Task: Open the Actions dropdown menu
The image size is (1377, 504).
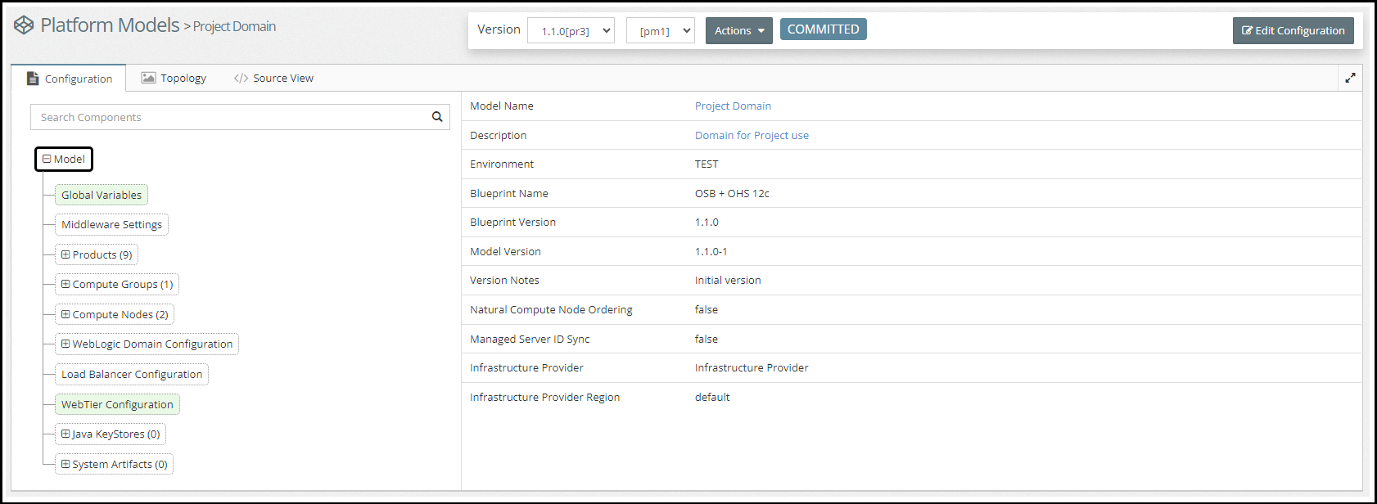Action: click(x=738, y=31)
